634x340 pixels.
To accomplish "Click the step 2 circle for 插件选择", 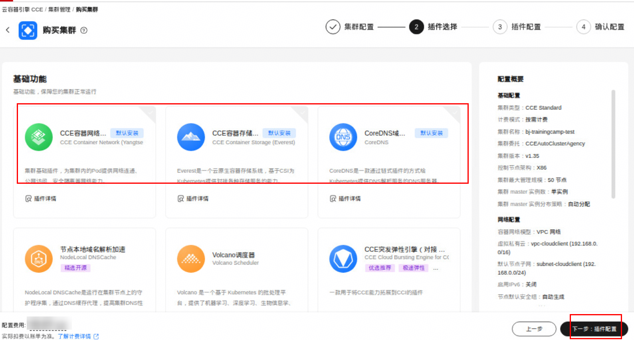I will point(416,27).
